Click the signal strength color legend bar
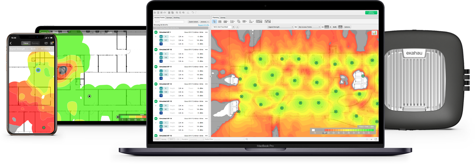 [x=343, y=130]
